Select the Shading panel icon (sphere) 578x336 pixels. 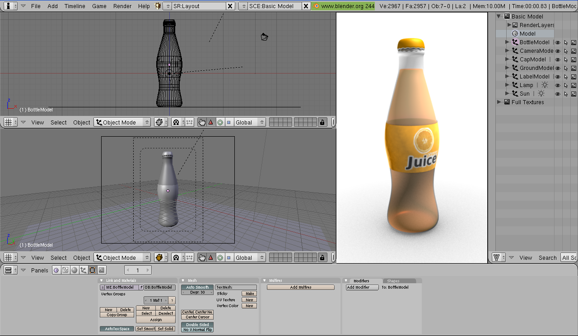[74, 270]
